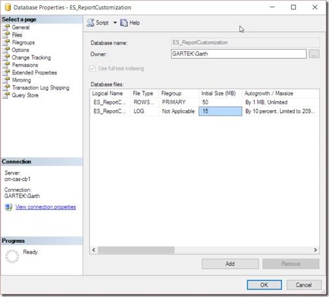This screenshot has width=329, height=297.
Task: Show the Permissions page
Action: [x=25, y=65]
